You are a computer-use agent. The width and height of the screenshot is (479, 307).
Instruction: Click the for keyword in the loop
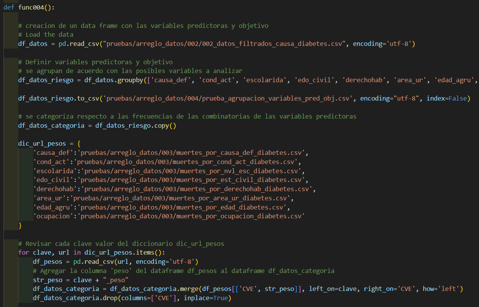[24, 253]
